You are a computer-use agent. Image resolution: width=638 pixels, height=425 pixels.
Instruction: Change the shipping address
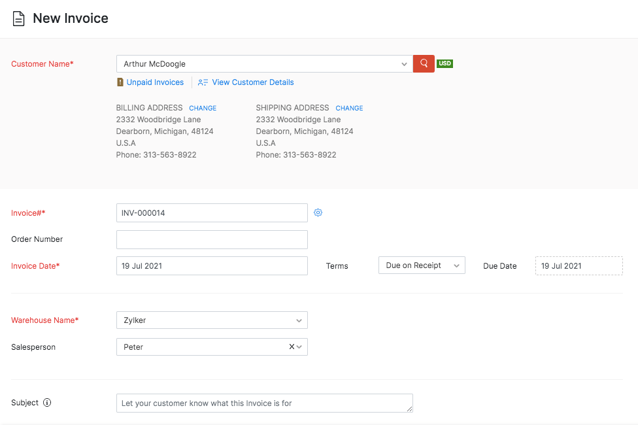coord(349,108)
